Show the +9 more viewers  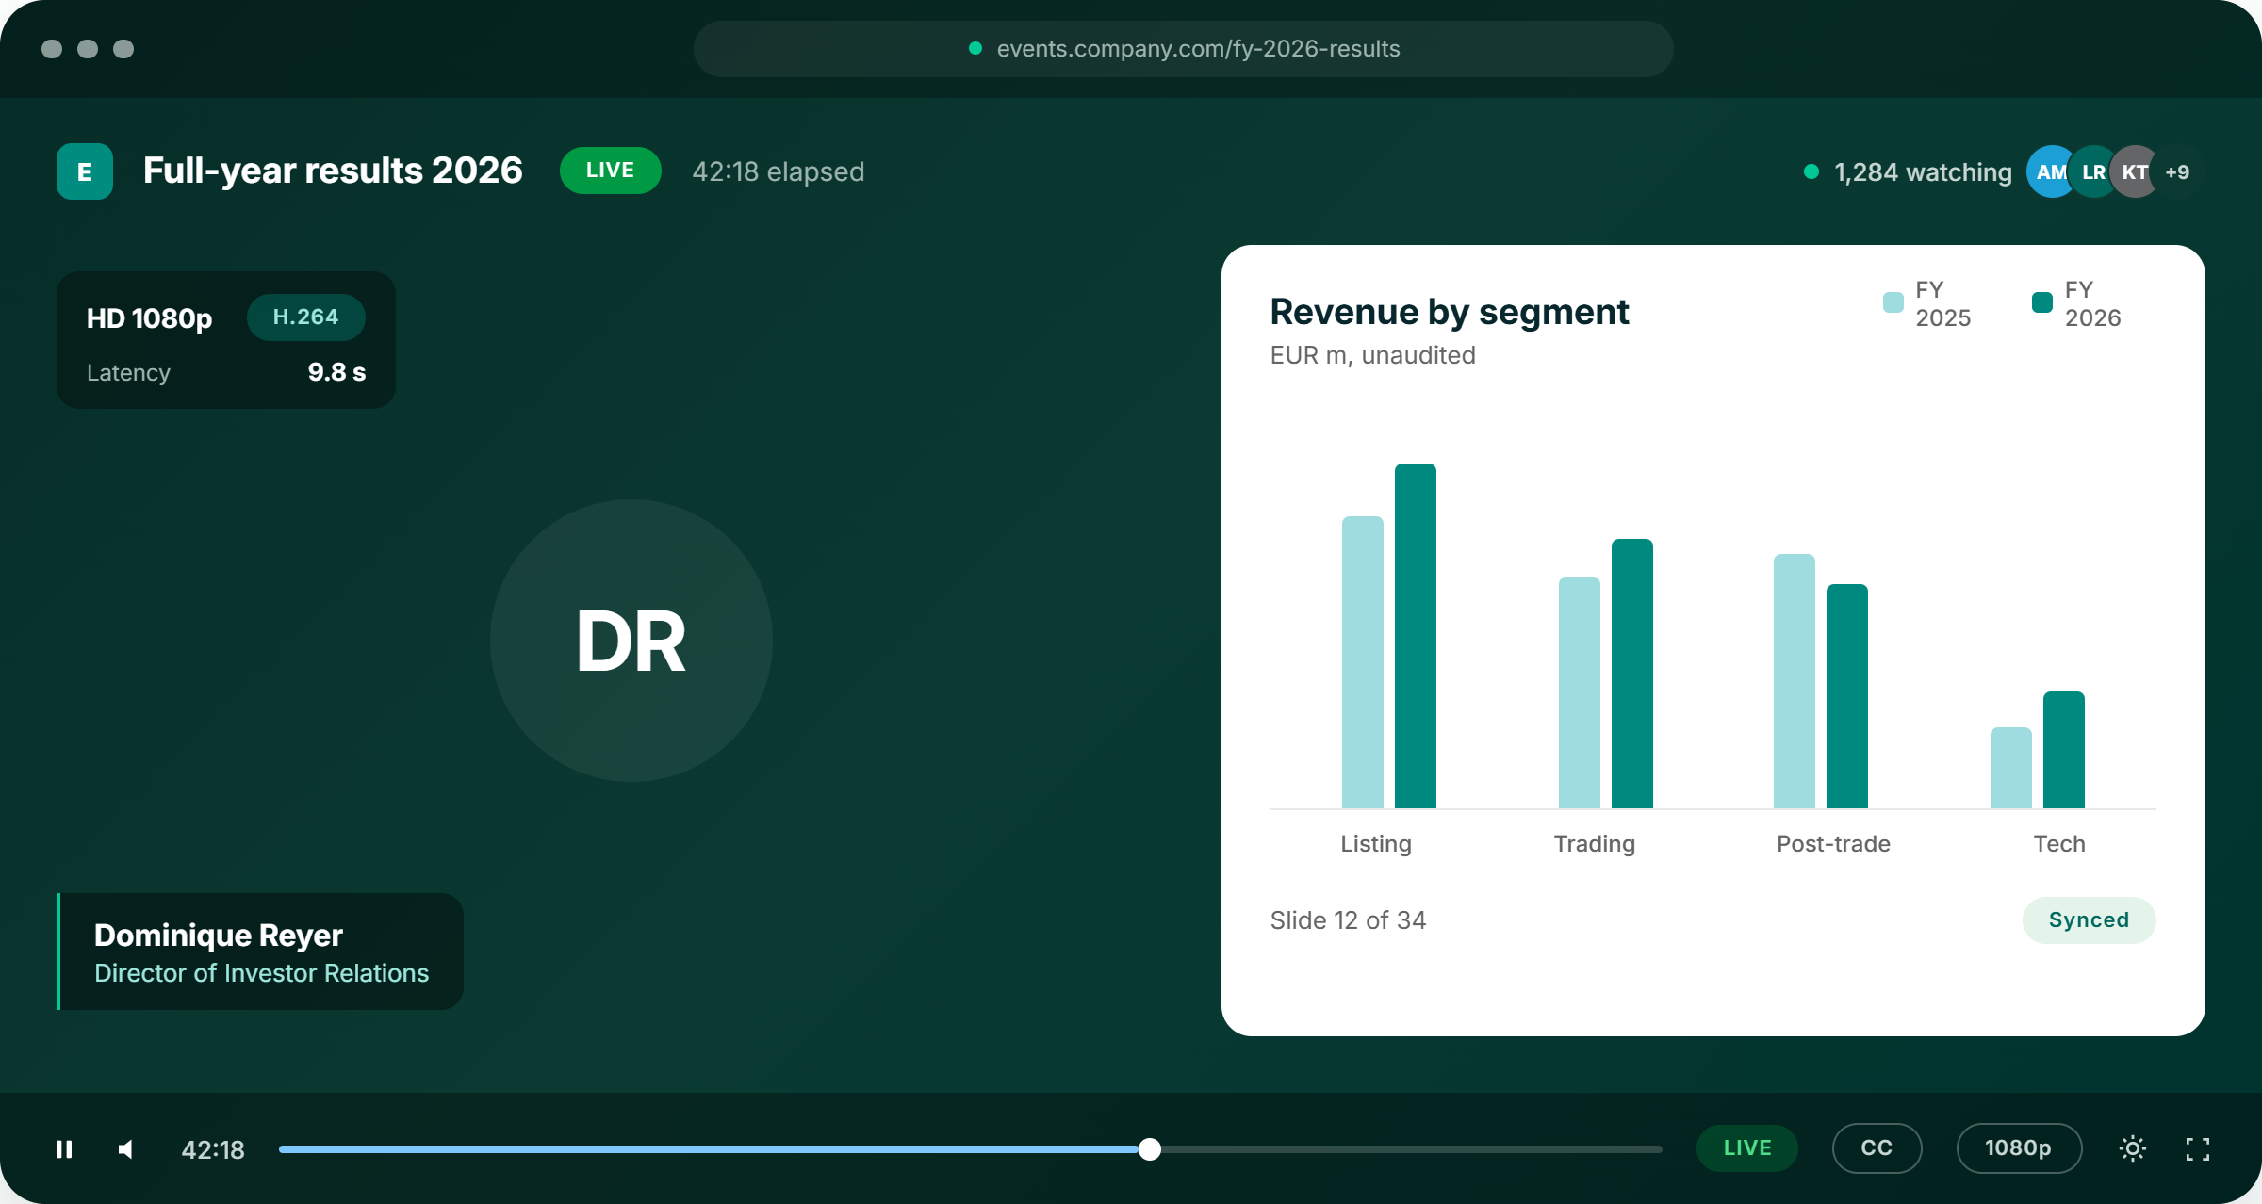click(x=2178, y=171)
